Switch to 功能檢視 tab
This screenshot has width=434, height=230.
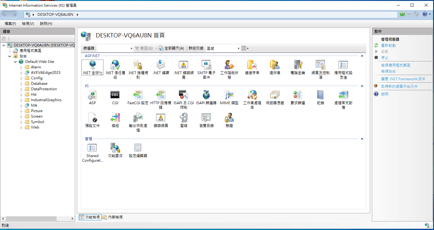[x=90, y=217]
